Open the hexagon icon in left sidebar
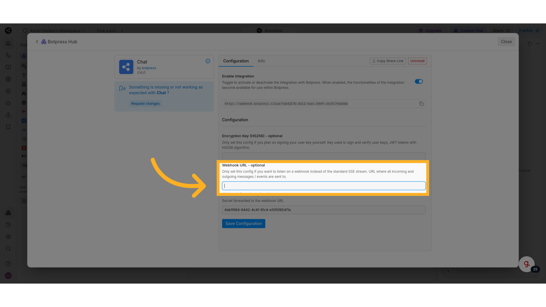This screenshot has height=307, width=546. 8,91
